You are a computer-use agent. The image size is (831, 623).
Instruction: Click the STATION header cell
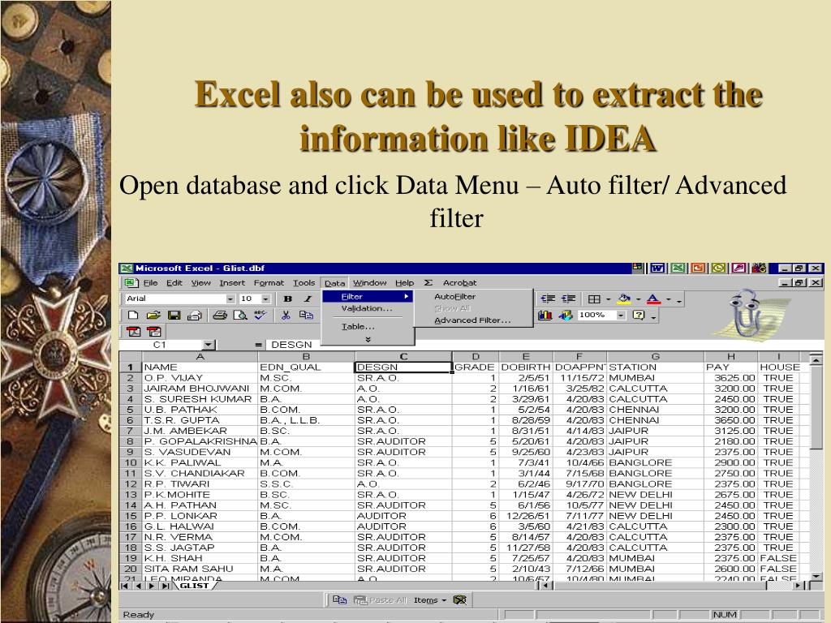point(656,367)
